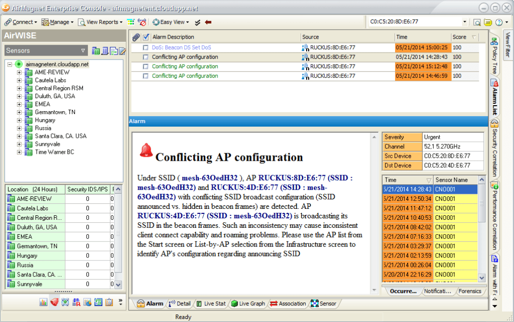Screen dimensions: 514x322
Task: Open the Policy Tree side tab
Action: coord(494,56)
